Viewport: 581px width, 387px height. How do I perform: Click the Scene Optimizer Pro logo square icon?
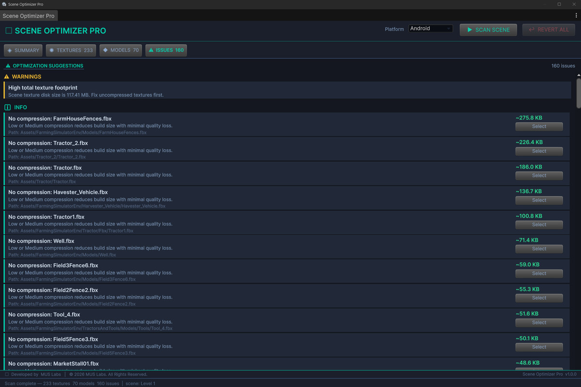[x=9, y=31]
